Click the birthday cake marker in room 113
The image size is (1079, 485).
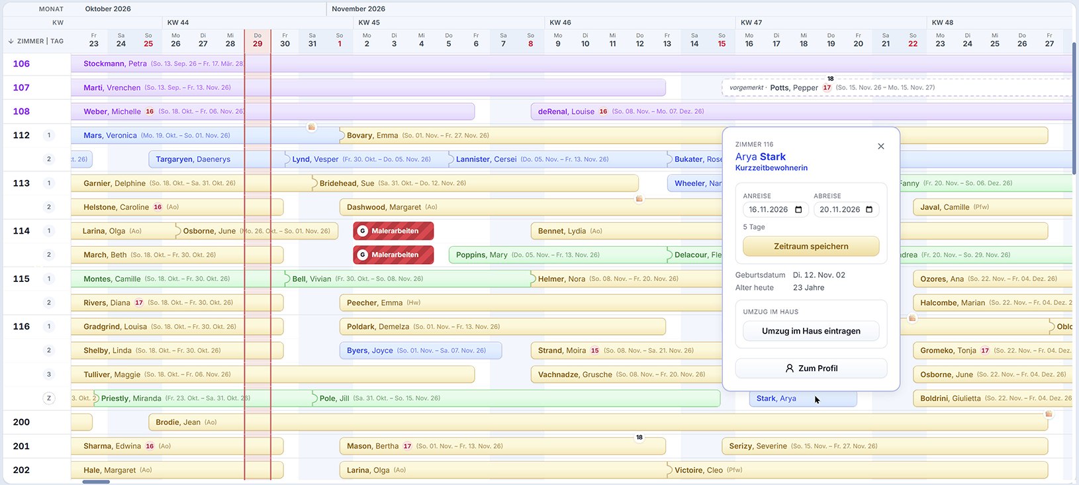tap(639, 198)
